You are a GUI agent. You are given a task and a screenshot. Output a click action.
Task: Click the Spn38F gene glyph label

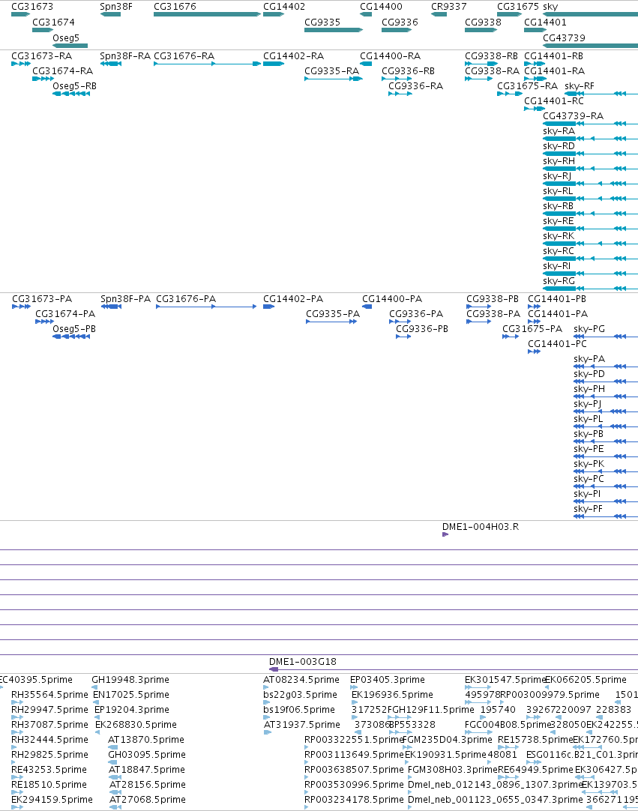[116, 7]
